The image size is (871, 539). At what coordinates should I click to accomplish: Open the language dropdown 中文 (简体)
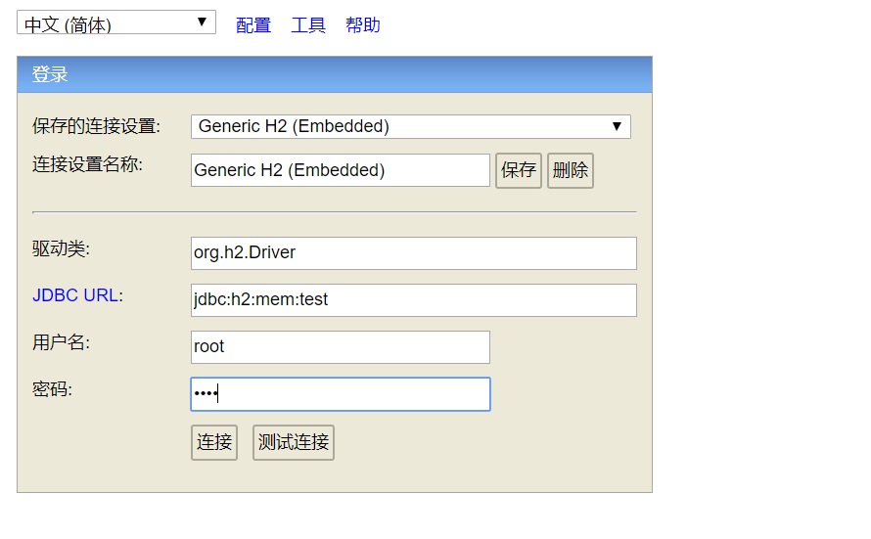[116, 22]
